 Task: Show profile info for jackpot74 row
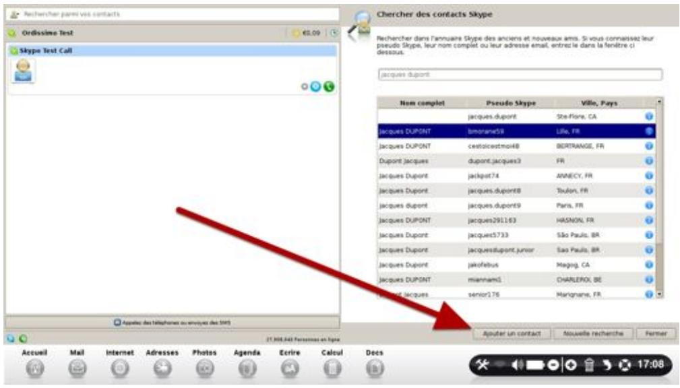(649, 176)
